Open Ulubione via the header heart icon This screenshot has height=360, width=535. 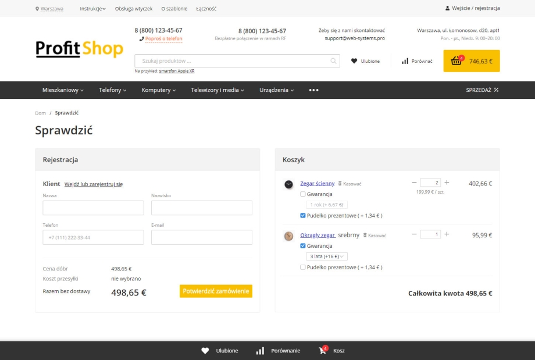click(354, 61)
